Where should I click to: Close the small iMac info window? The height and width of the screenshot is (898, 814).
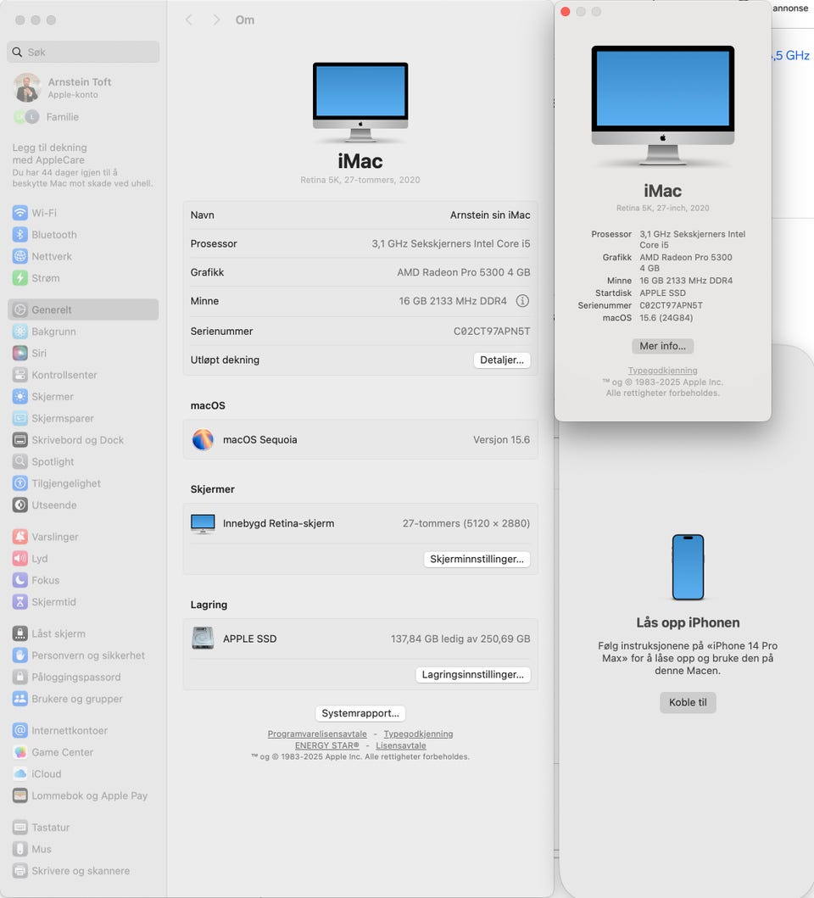[566, 12]
